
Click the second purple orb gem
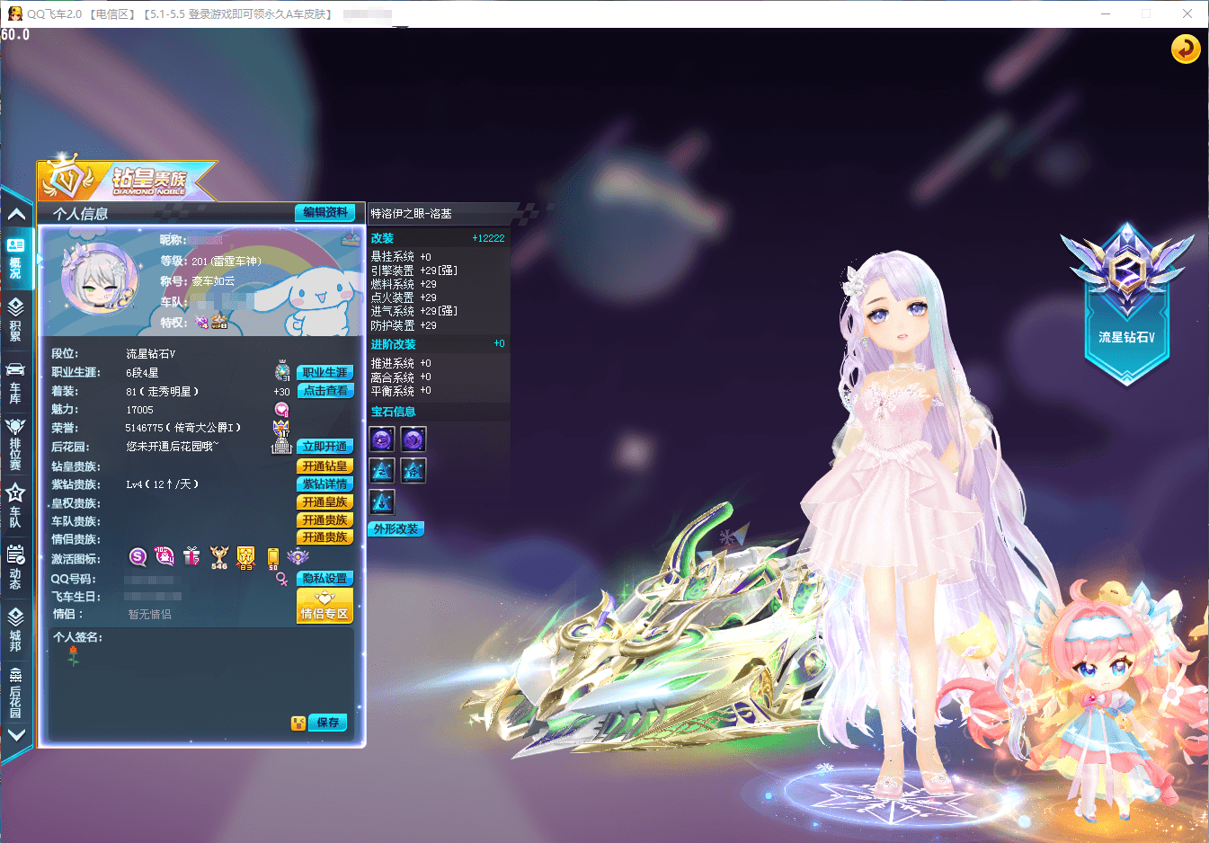pyautogui.click(x=413, y=439)
